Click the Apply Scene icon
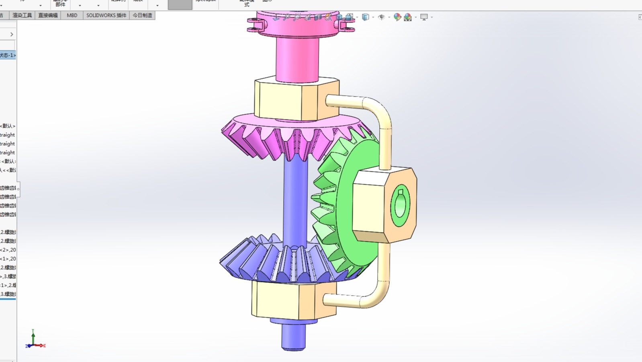 pyautogui.click(x=408, y=17)
